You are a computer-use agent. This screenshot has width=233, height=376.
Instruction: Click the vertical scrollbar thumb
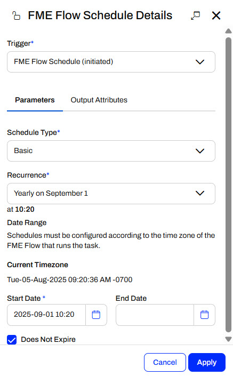pos(228,185)
